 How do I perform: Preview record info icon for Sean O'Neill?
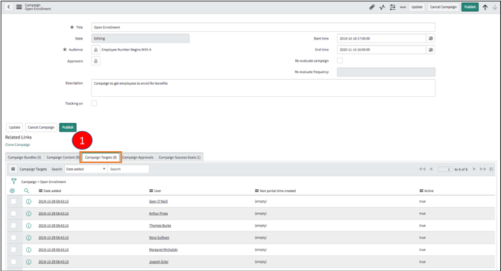[28, 202]
